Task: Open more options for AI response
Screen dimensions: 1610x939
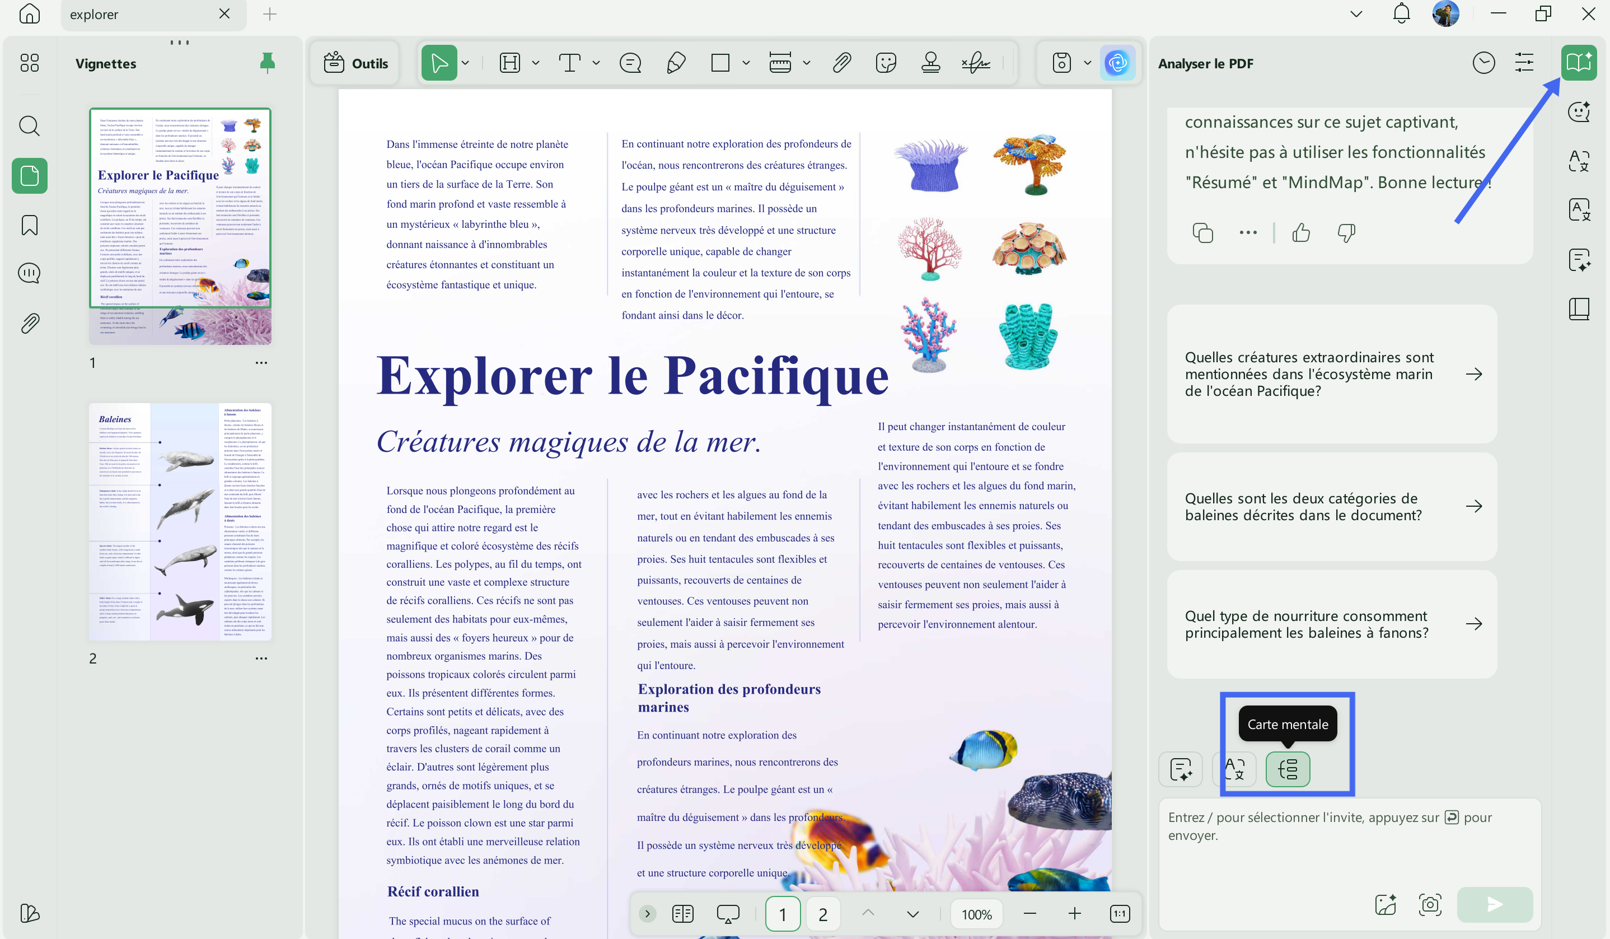Action: coord(1248,233)
